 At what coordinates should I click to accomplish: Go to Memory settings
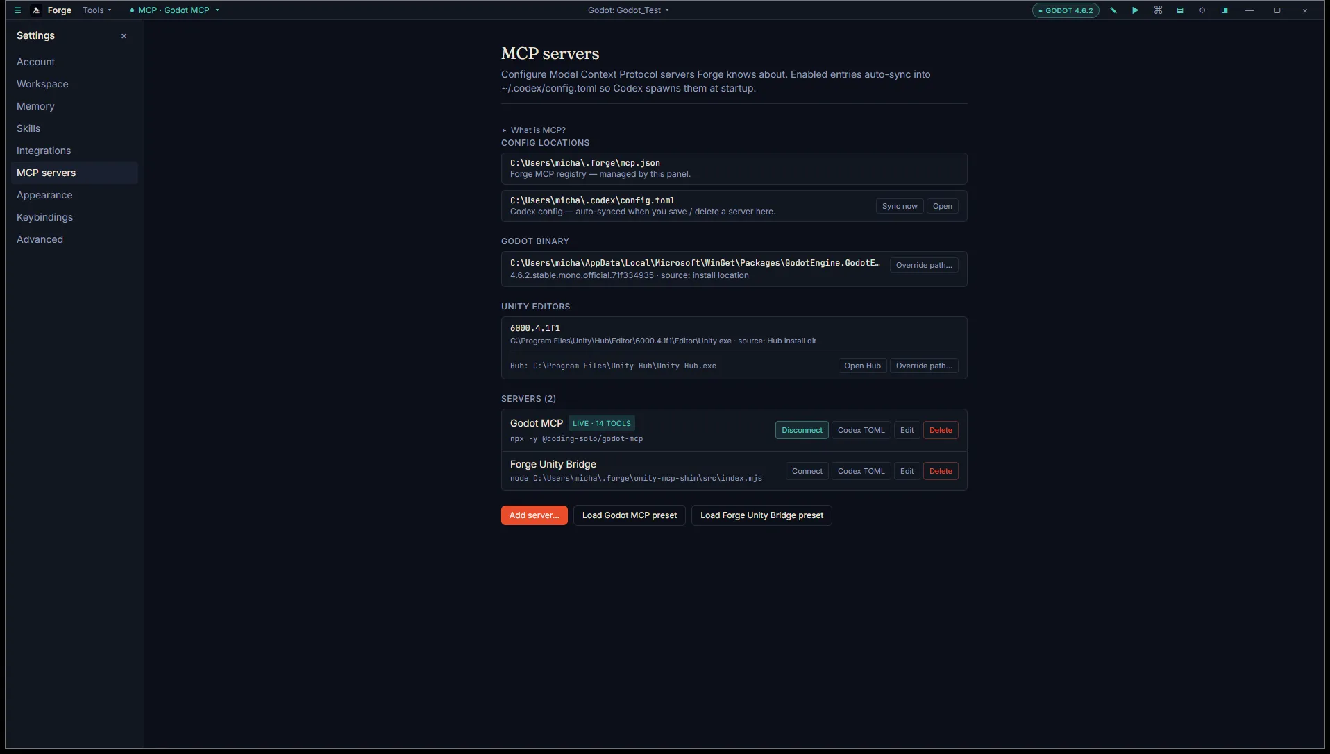[x=74, y=106]
